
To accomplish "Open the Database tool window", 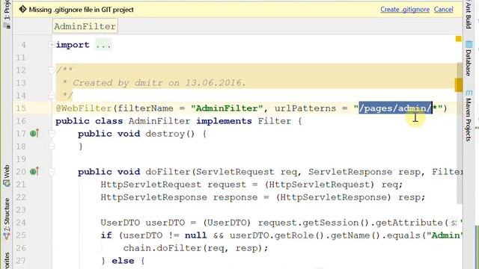I will click(x=469, y=58).
